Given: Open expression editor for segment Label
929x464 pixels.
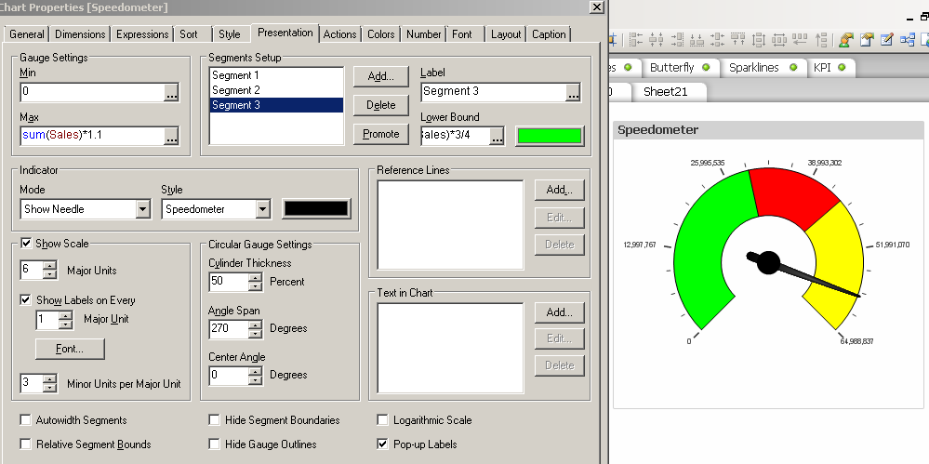Looking at the screenshot, I should pyautogui.click(x=573, y=92).
